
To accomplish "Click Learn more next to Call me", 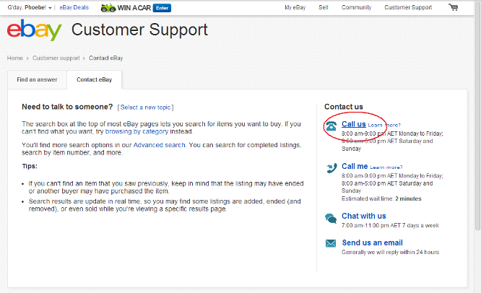I will click(386, 167).
